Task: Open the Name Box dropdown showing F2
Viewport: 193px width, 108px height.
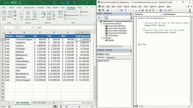Action: (x=14, y=27)
